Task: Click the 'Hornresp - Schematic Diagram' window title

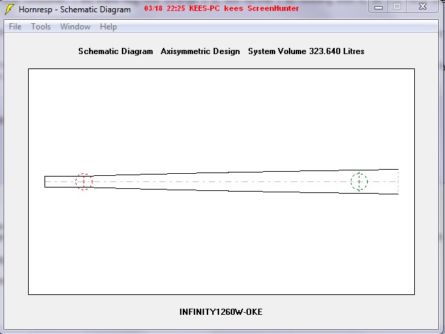Action: 75,10
